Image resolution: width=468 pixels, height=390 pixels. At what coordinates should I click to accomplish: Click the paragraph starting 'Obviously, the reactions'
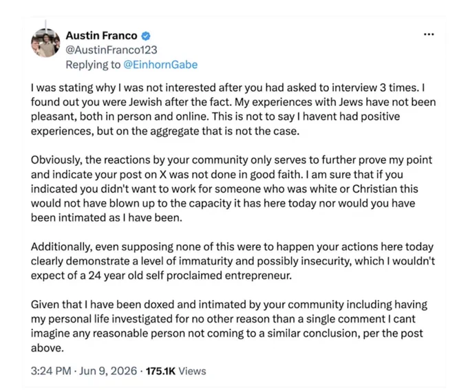pos(231,188)
